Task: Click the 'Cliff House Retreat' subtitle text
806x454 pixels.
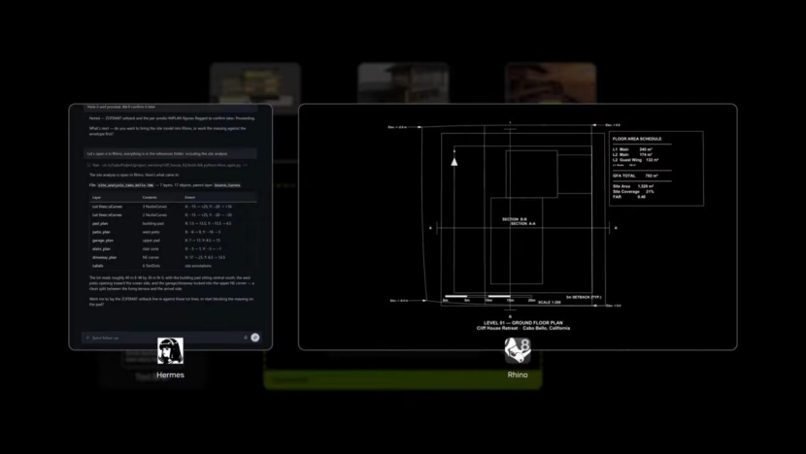Action: click(496, 328)
